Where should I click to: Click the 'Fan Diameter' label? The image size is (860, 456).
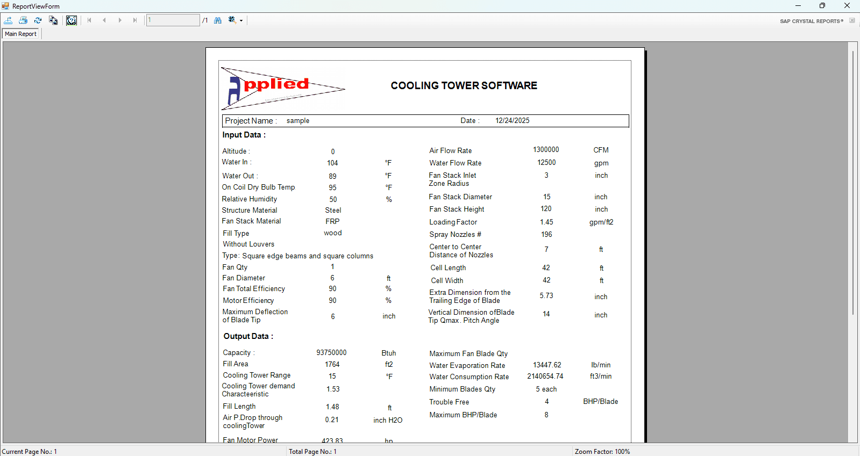tap(244, 278)
